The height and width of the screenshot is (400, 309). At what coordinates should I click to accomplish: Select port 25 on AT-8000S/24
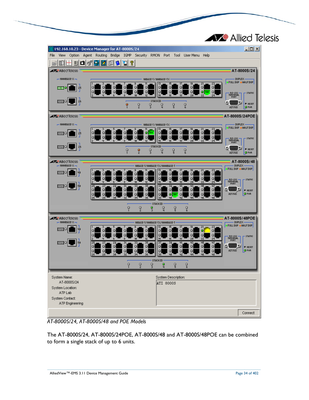72,87
